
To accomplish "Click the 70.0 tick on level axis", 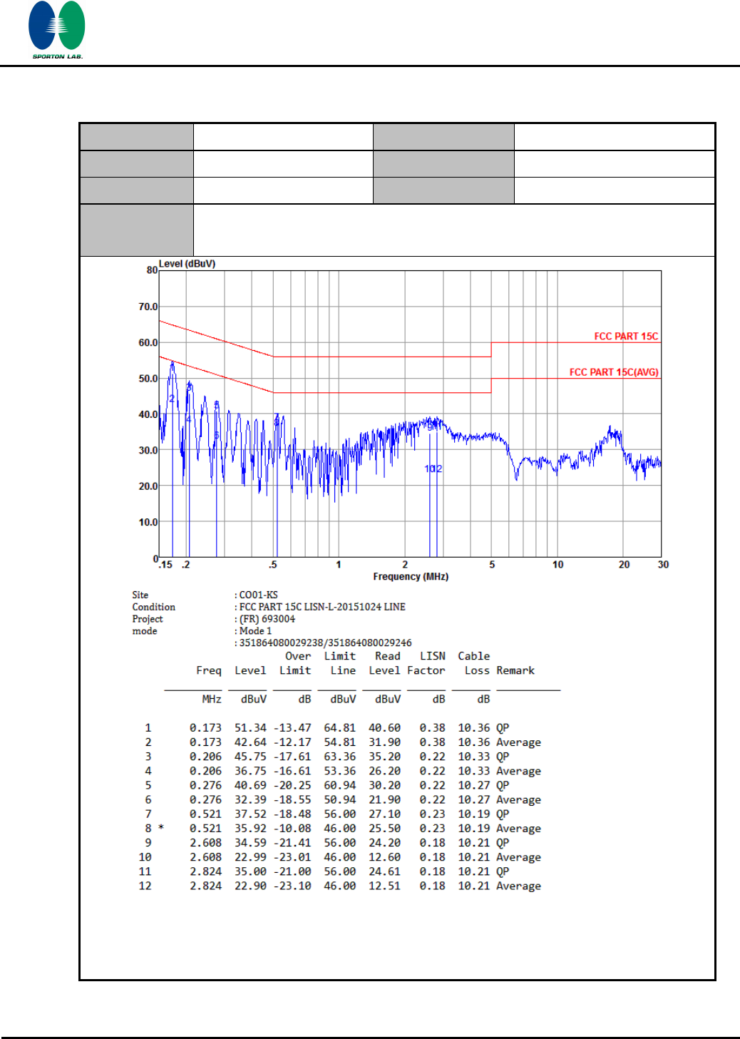I will tap(148, 307).
